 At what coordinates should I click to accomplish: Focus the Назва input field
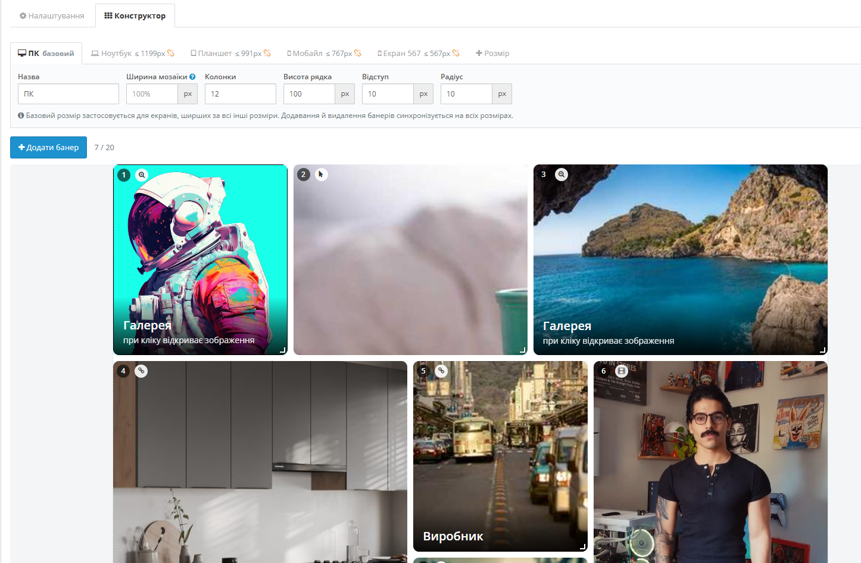[x=68, y=94]
